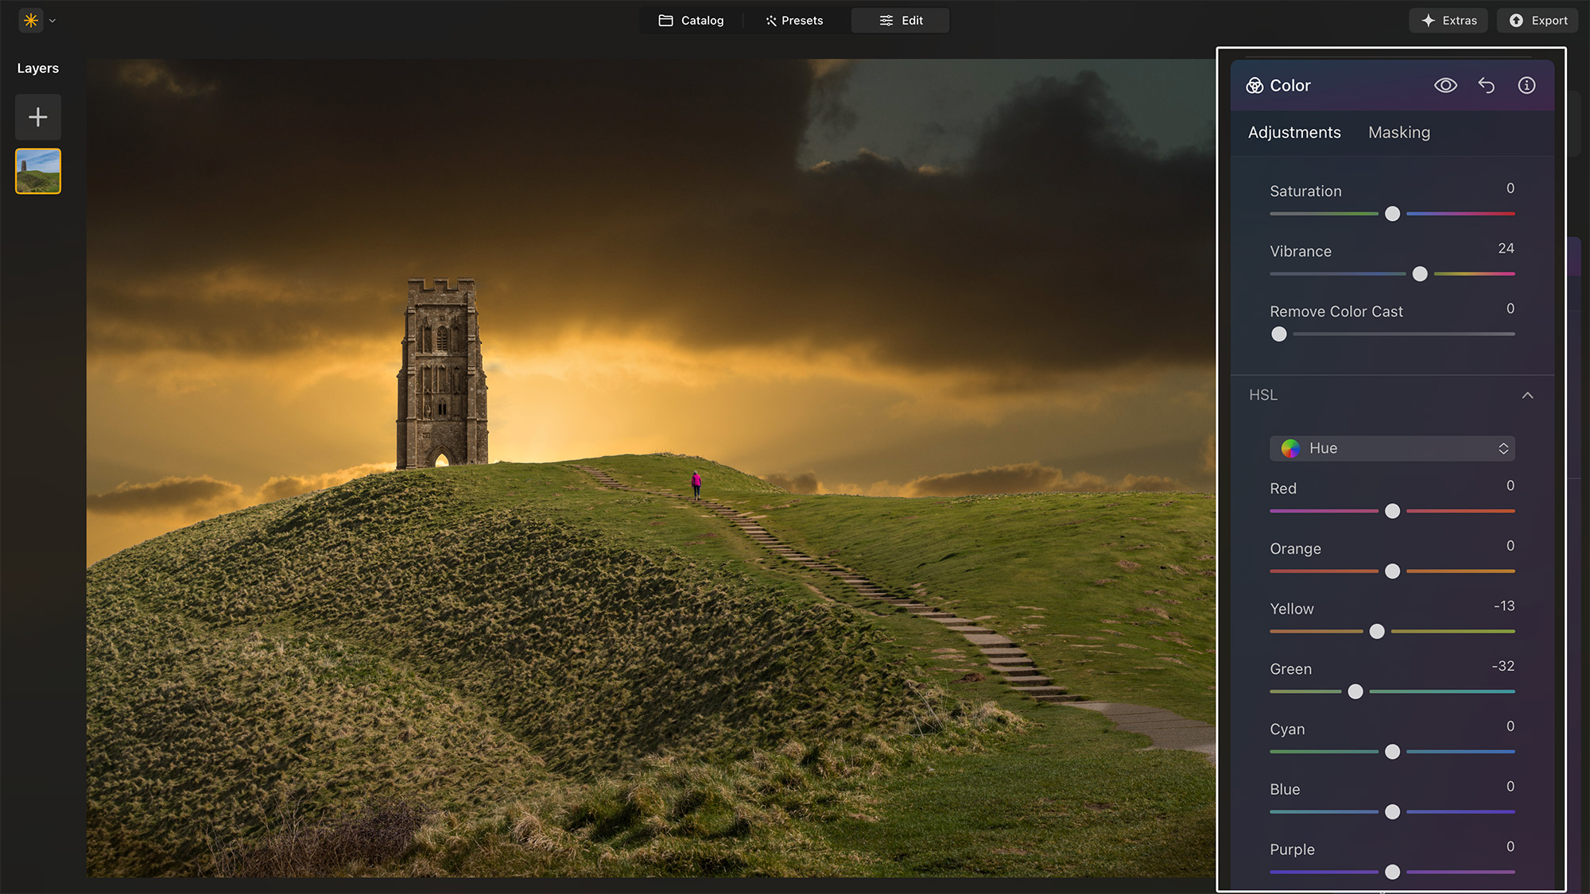Switch to the Edit tab
This screenshot has width=1590, height=894.
pos(900,21)
